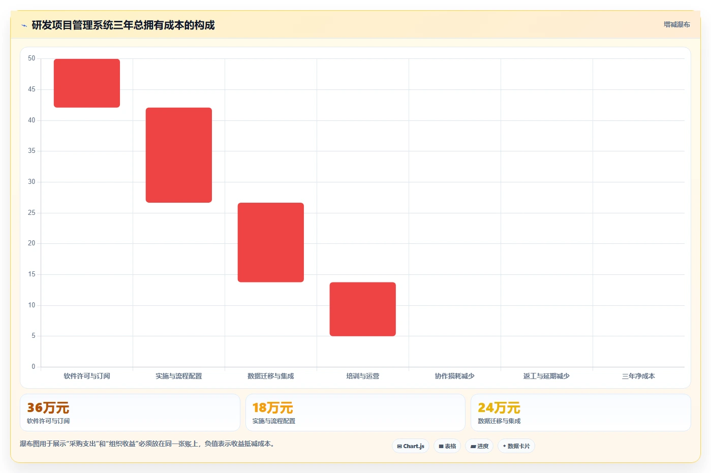711x473 pixels.
Task: Click the chart title 研发项目管理系统三年总拥有成本的构成
Action: [x=123, y=25]
